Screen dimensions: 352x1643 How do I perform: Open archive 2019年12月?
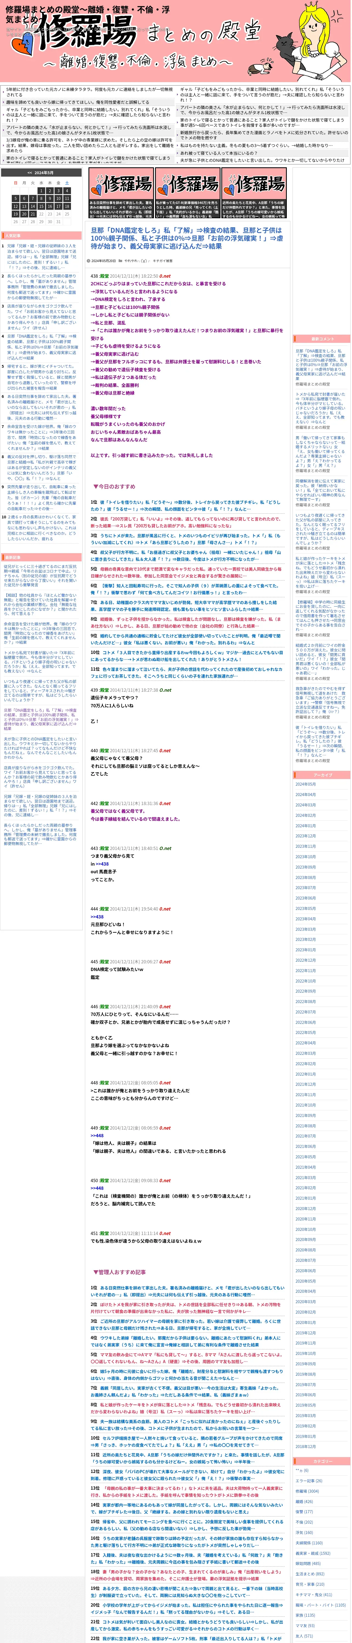(305, 1333)
